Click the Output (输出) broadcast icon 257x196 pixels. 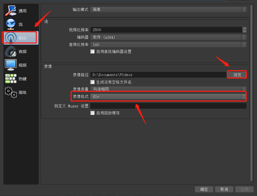[11, 38]
